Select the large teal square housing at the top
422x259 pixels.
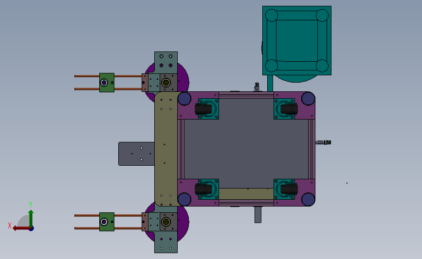coord(297,40)
